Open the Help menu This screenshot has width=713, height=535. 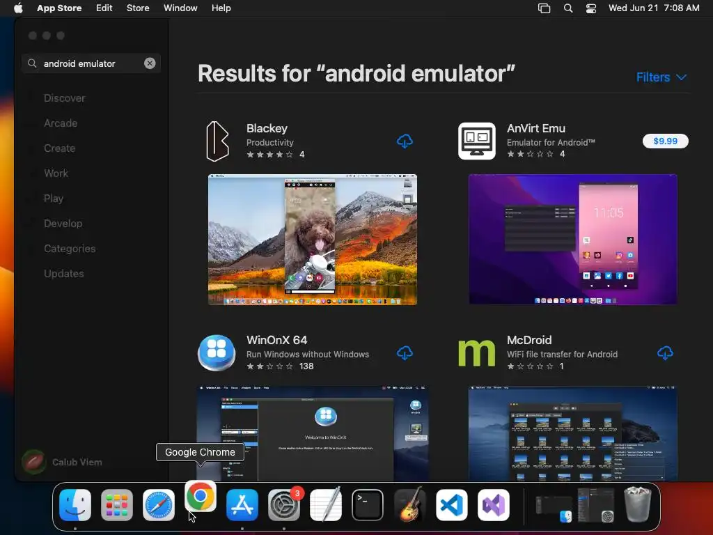point(221,8)
